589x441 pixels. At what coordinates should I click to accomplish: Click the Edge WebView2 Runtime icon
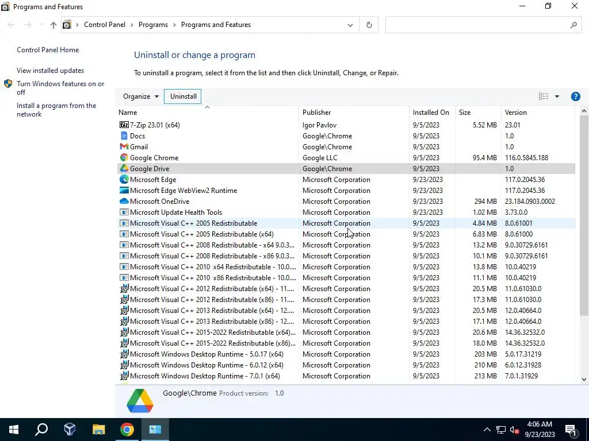pos(124,190)
